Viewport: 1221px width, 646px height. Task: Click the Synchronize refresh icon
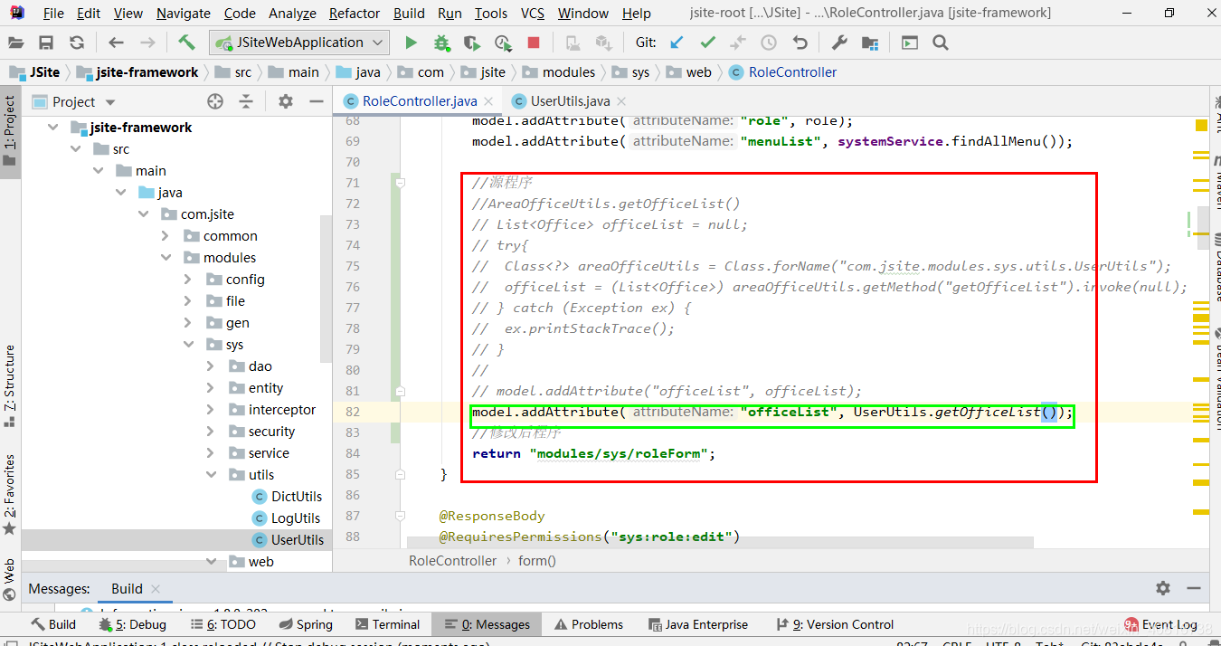coord(77,43)
